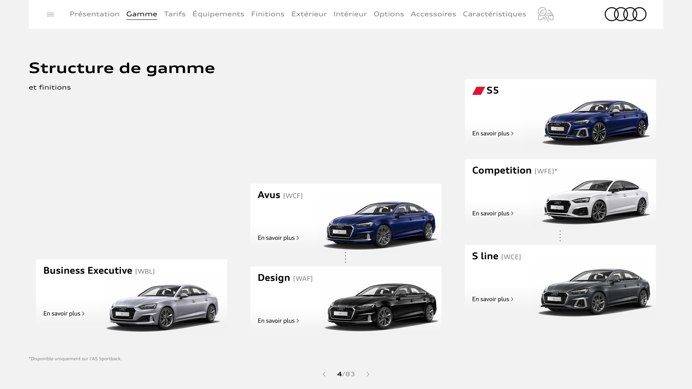Switch to the Options tab

click(389, 14)
